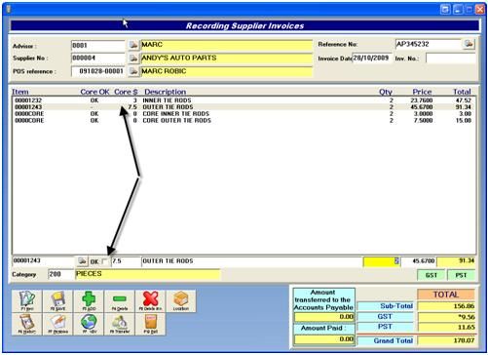
Task: Toggle the GST tax button
Action: 431,275
